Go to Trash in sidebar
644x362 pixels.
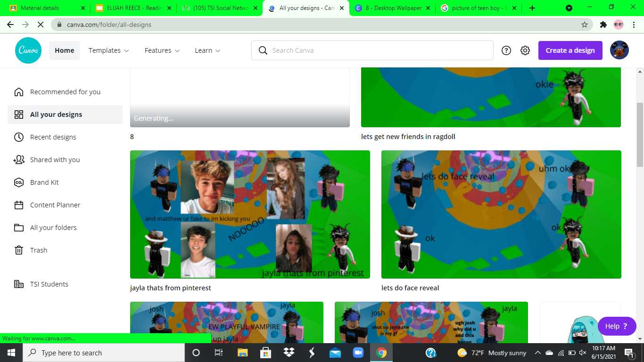click(x=38, y=250)
